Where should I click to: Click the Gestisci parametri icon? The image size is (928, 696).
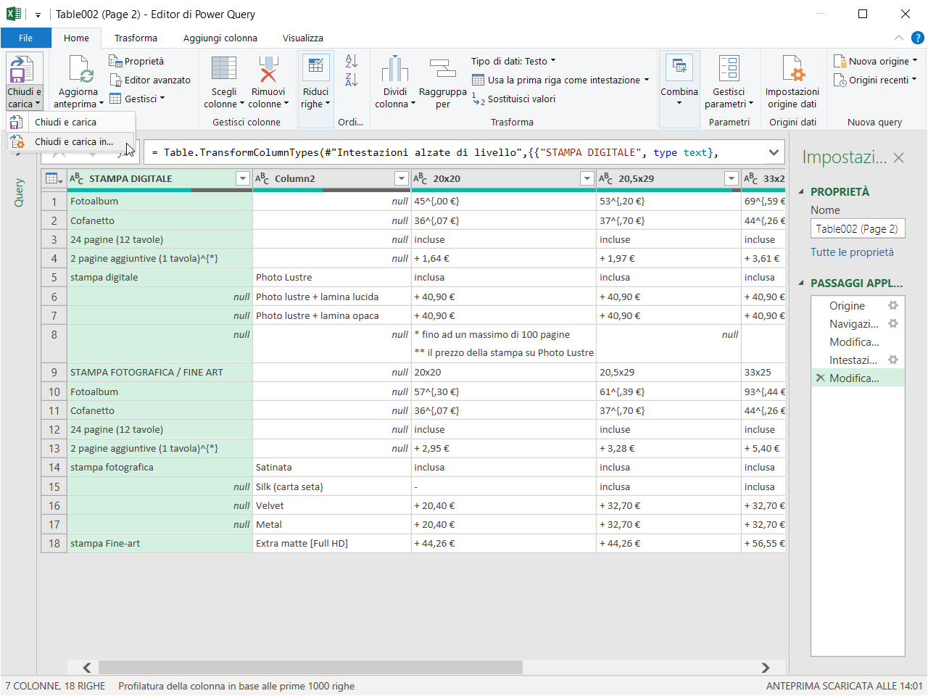pos(729,69)
